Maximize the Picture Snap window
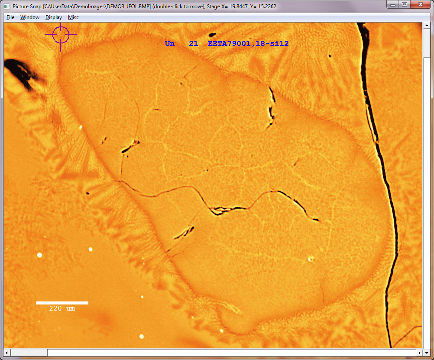The height and width of the screenshot is (360, 434). tap(405, 5)
